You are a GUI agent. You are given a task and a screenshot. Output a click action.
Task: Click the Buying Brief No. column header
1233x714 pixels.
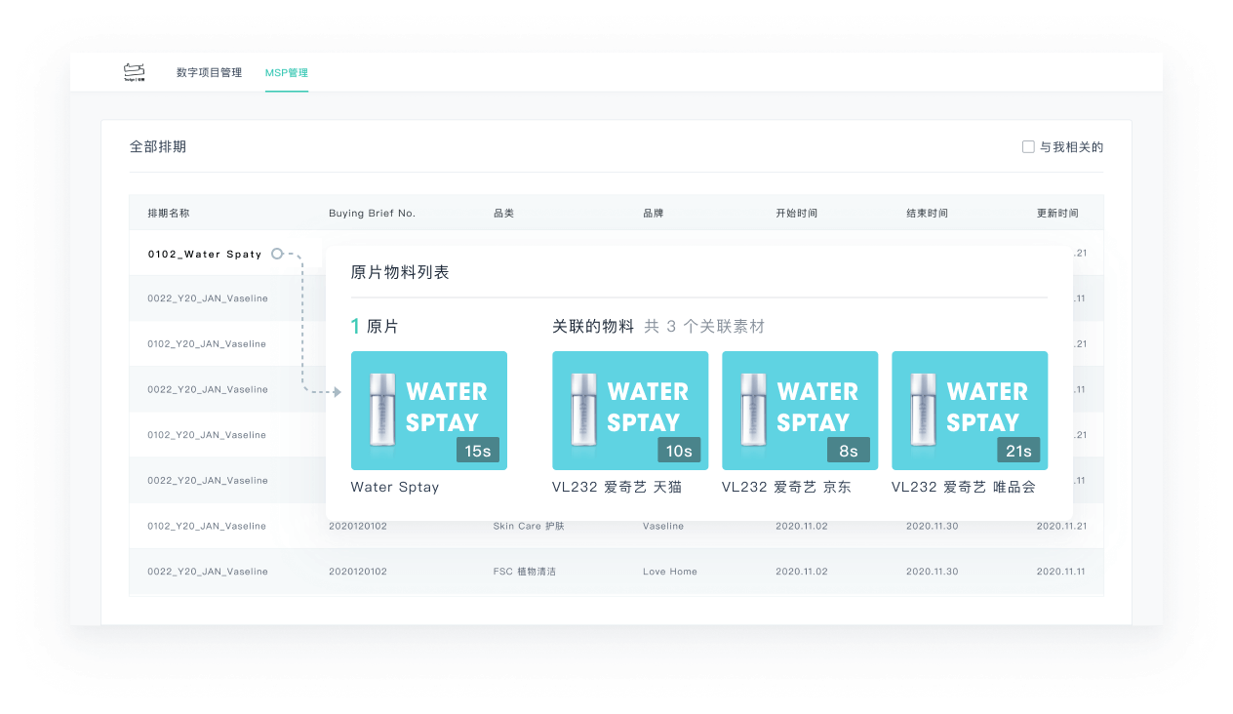(x=372, y=214)
